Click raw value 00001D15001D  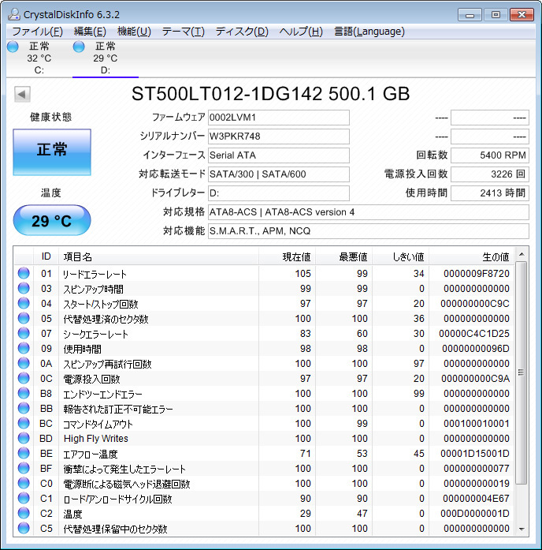tap(475, 454)
